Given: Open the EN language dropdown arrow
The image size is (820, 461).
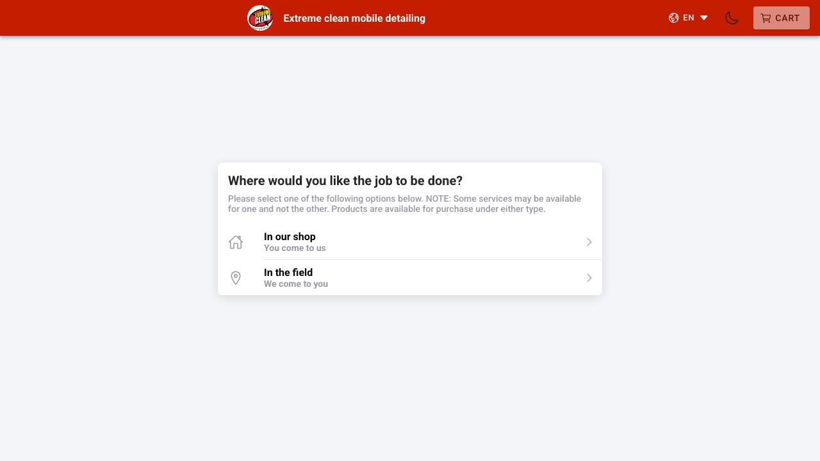Looking at the screenshot, I should (x=704, y=18).
